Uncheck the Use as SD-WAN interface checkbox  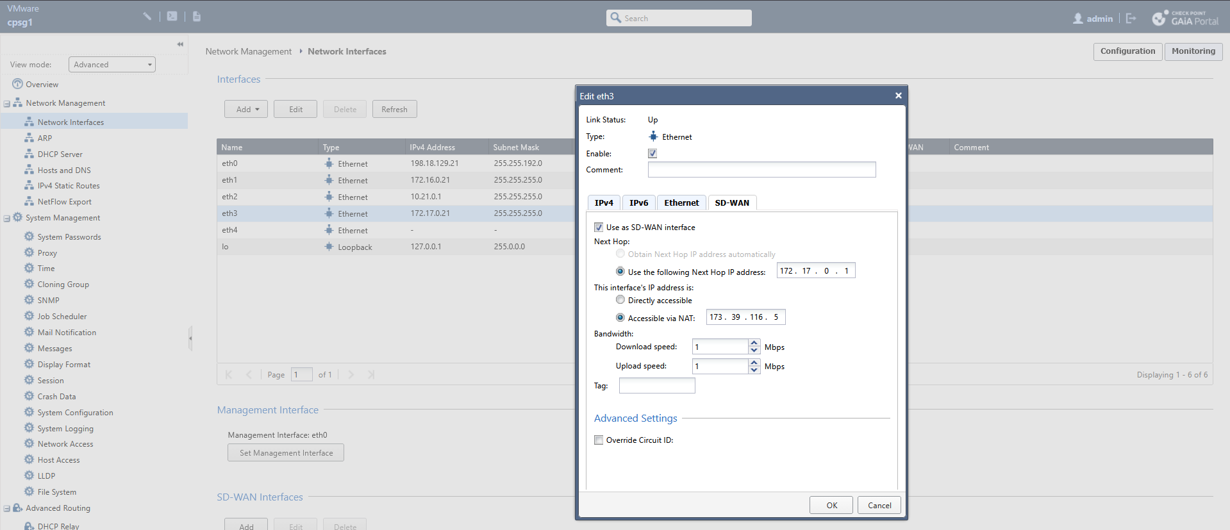tap(599, 228)
